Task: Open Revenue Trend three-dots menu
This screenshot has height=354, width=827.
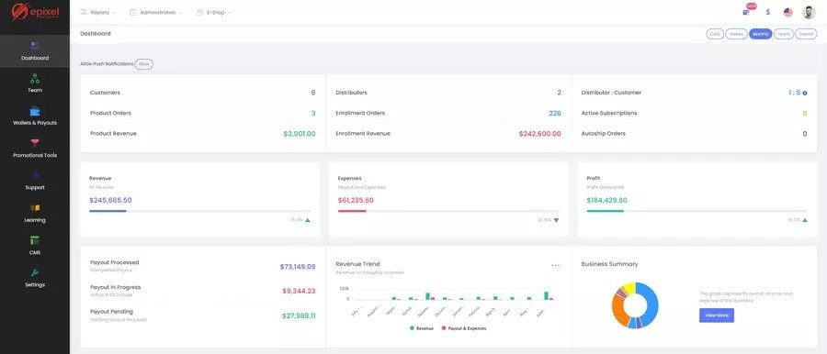Action: [555, 266]
